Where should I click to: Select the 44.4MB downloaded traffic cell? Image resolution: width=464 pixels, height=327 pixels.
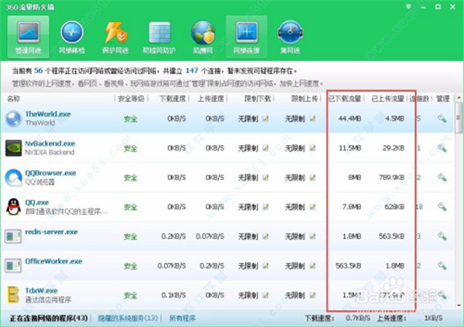[x=350, y=119]
